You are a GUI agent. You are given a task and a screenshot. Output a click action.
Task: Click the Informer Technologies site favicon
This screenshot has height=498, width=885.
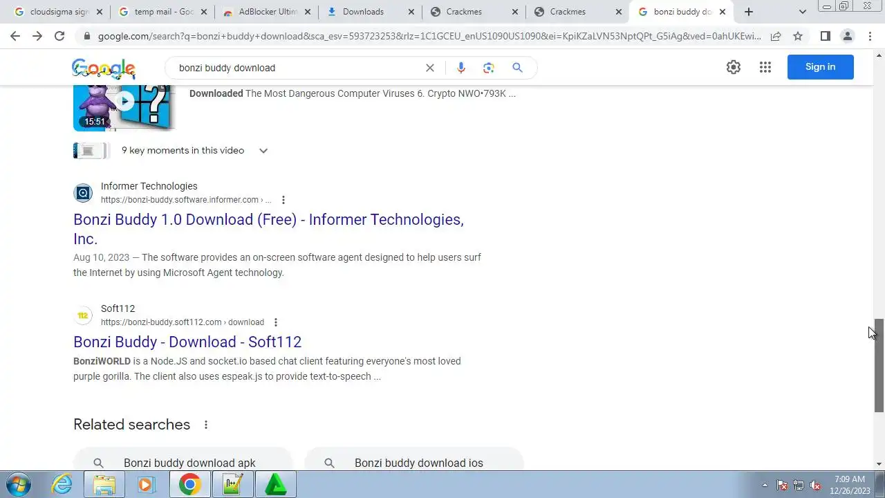[x=83, y=193]
